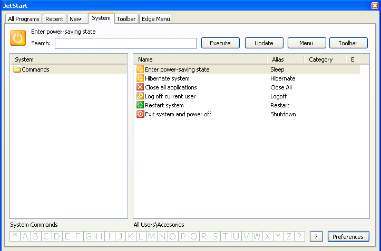Sort by the Name column header
This screenshot has height=251, width=381.
point(200,59)
